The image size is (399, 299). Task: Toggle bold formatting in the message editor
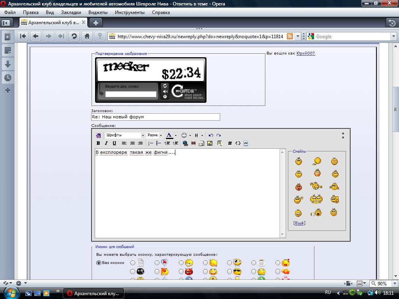tap(98, 143)
